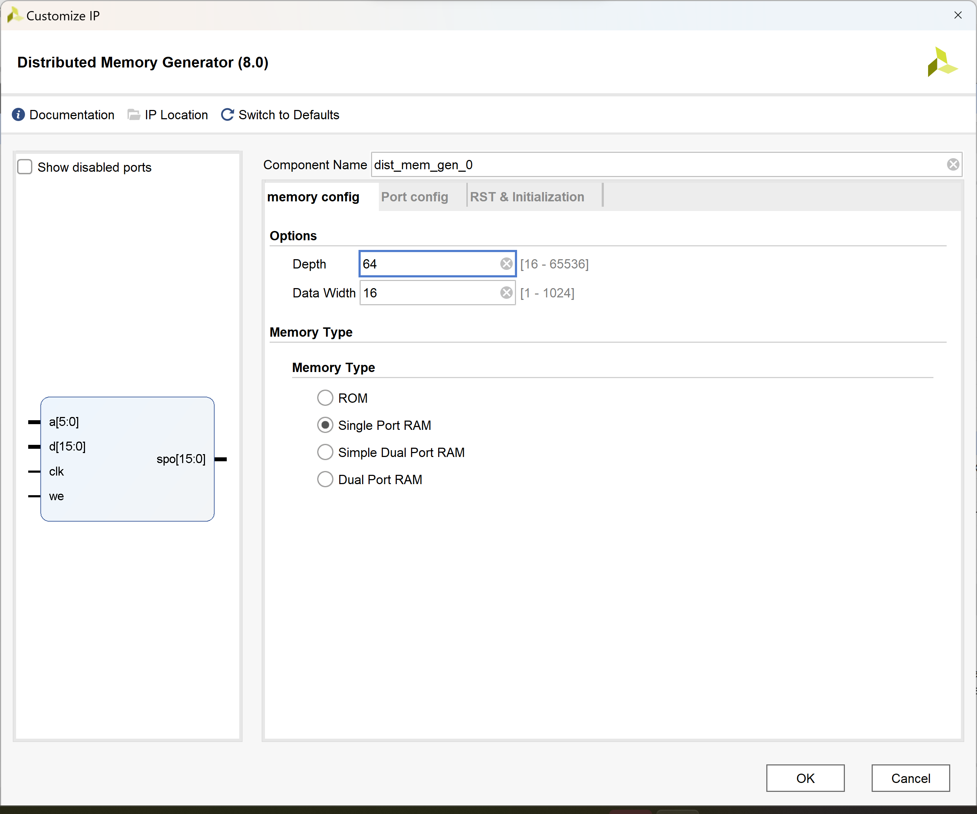Viewport: 977px width, 814px height.
Task: Open the Documentation link
Action: pos(72,115)
